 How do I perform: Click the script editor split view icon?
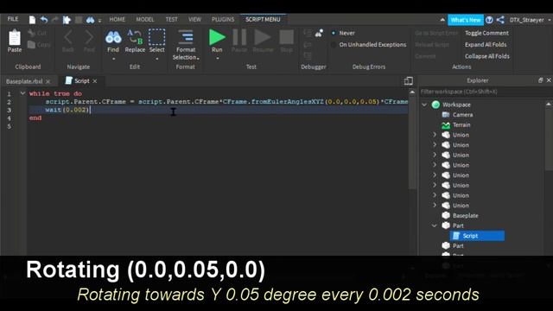pos(408,81)
